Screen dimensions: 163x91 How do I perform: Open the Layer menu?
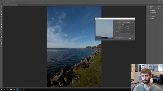(x=11, y=1)
